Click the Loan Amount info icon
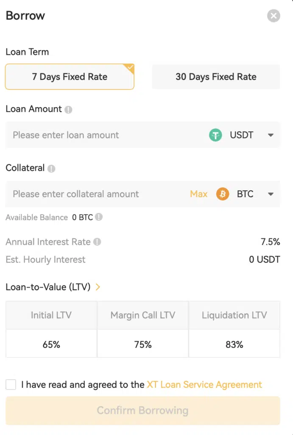 [x=68, y=110]
